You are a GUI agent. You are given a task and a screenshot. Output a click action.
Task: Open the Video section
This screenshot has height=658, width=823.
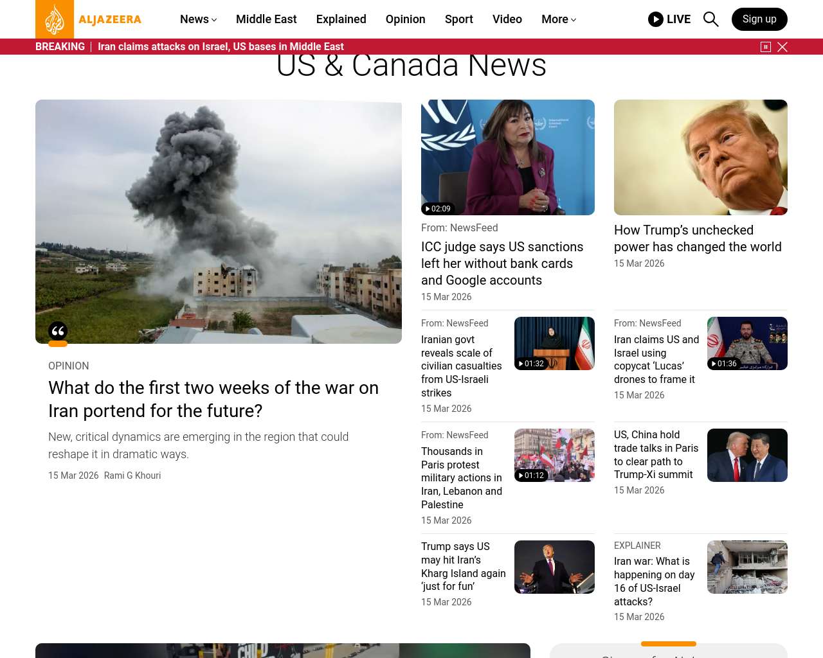[x=507, y=19]
